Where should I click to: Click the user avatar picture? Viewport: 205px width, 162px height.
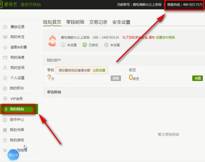(52, 41)
